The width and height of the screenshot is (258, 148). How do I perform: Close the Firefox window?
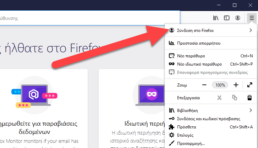[250, 5]
